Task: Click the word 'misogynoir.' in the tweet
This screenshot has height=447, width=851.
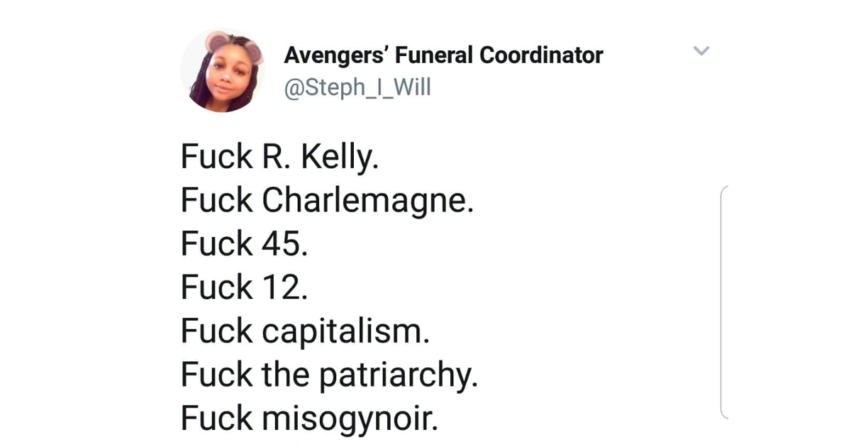Action: pyautogui.click(x=350, y=419)
